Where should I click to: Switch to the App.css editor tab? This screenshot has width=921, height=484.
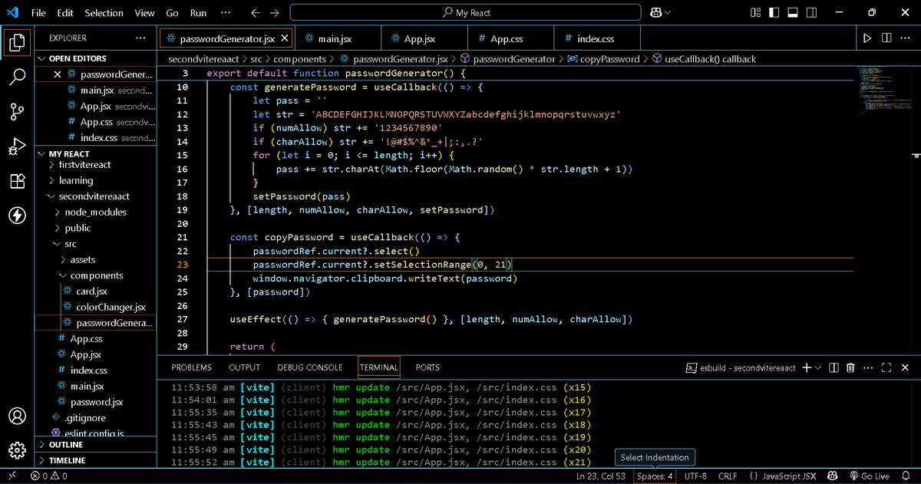(x=510, y=38)
